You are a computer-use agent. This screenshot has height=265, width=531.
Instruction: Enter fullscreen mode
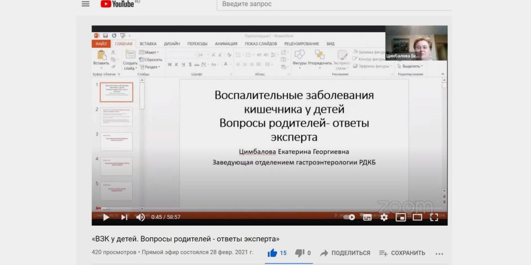point(434,217)
